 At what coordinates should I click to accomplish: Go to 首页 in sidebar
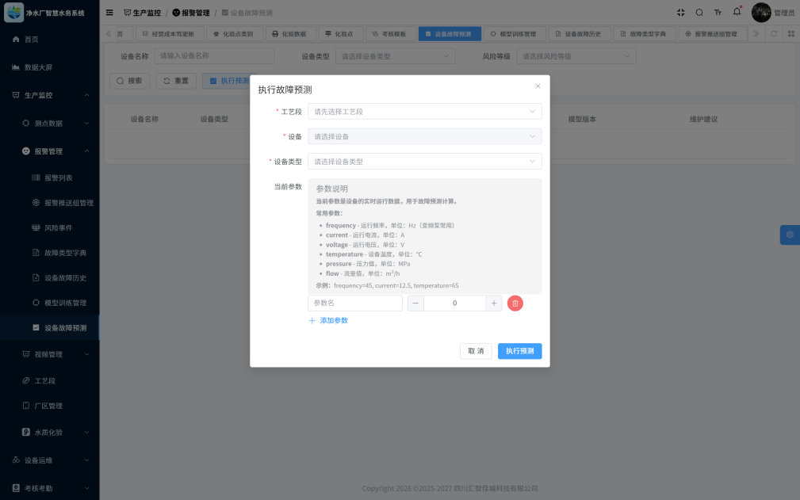coord(49,40)
